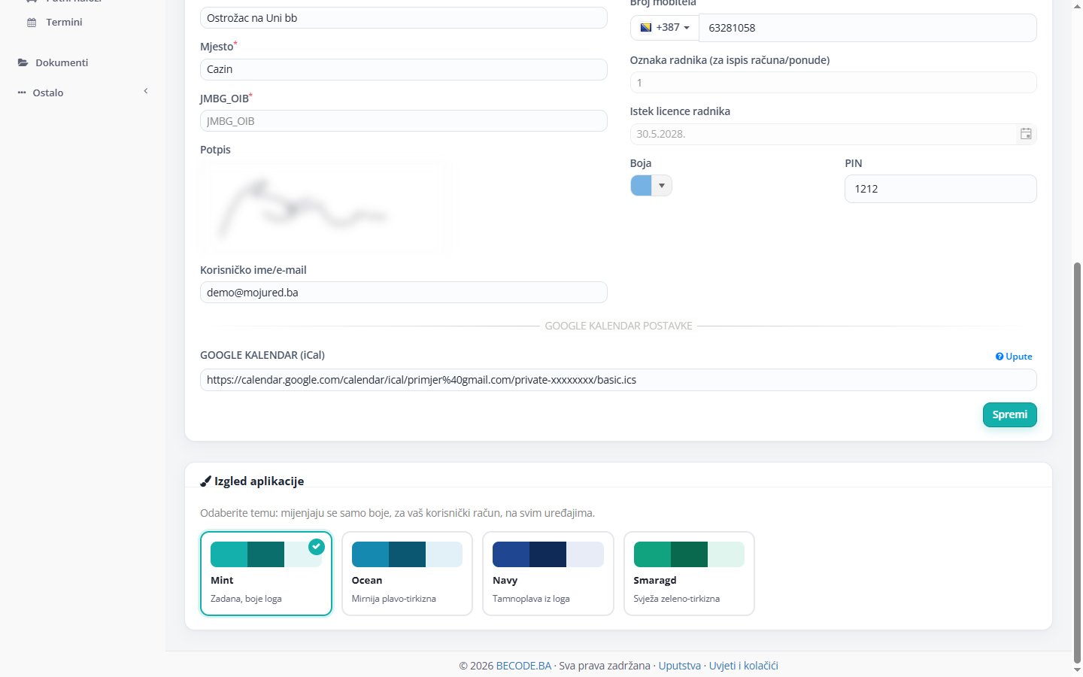Open the Dokumenti sidebar section
Viewport: 1083px width, 677px height.
(x=62, y=62)
